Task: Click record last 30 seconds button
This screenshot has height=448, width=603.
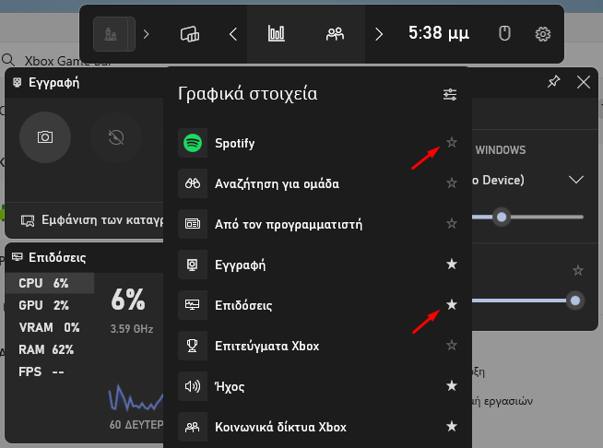Action: tap(116, 137)
